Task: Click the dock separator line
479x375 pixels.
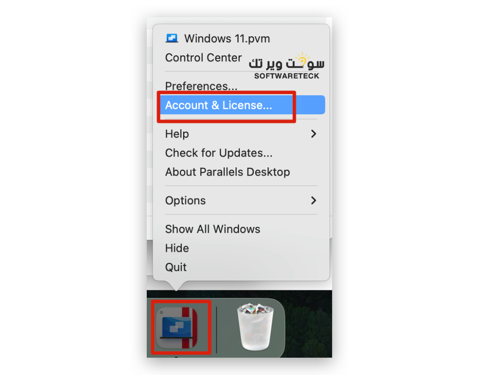Action: [x=216, y=330]
